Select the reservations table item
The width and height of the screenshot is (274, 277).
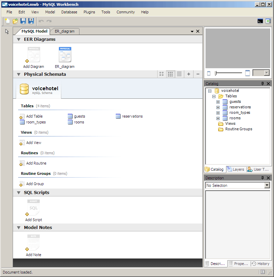tap(129, 116)
